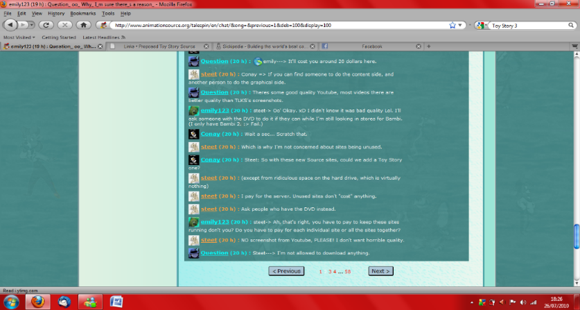
Task: Reload the current page
Action: pyautogui.click(x=46, y=25)
